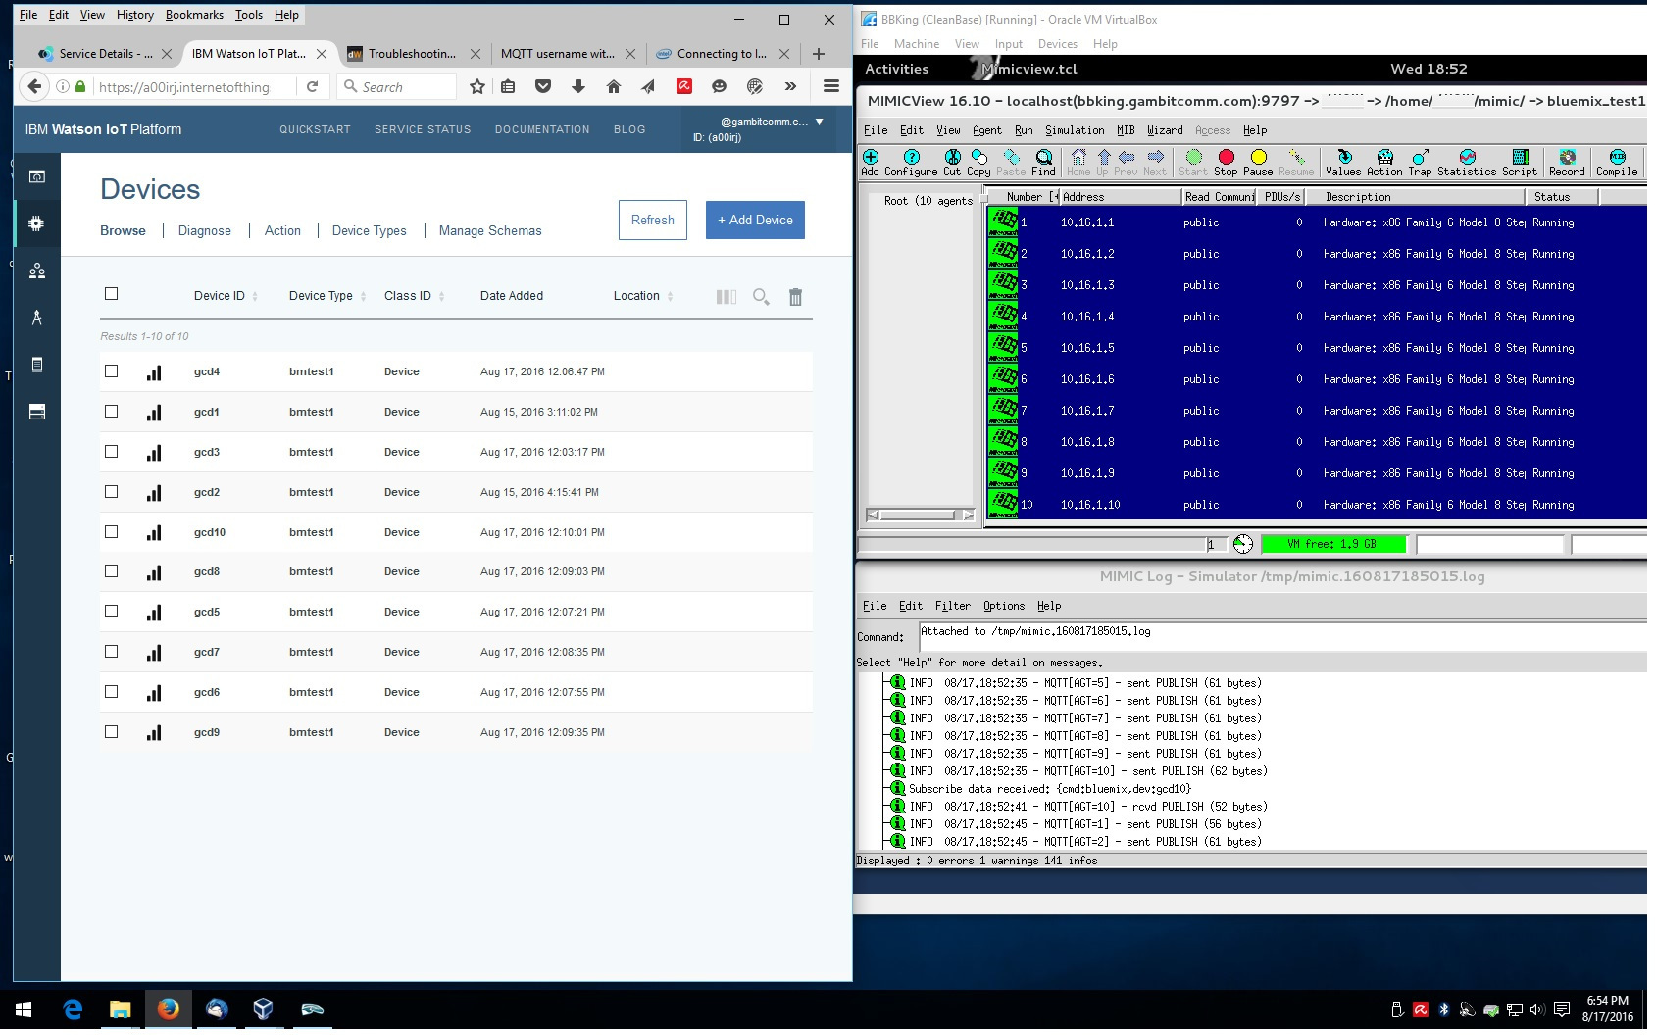The image size is (1655, 1035).
Task: Click the Stop agent toolbar icon
Action: (1225, 162)
